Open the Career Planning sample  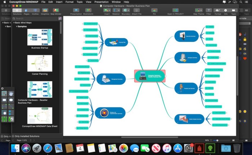click(x=40, y=65)
